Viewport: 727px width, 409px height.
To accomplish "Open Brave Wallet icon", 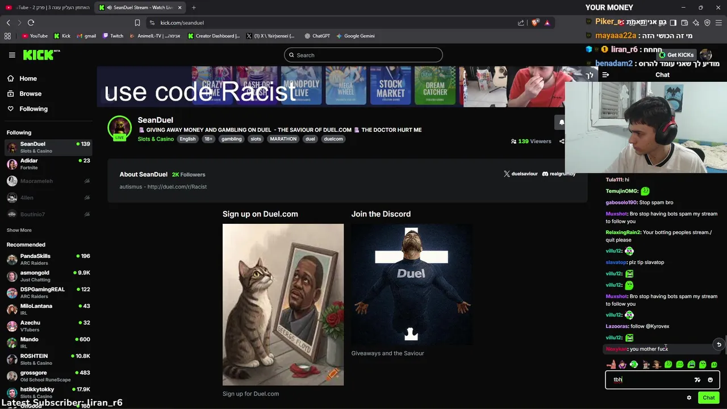I will point(684,23).
